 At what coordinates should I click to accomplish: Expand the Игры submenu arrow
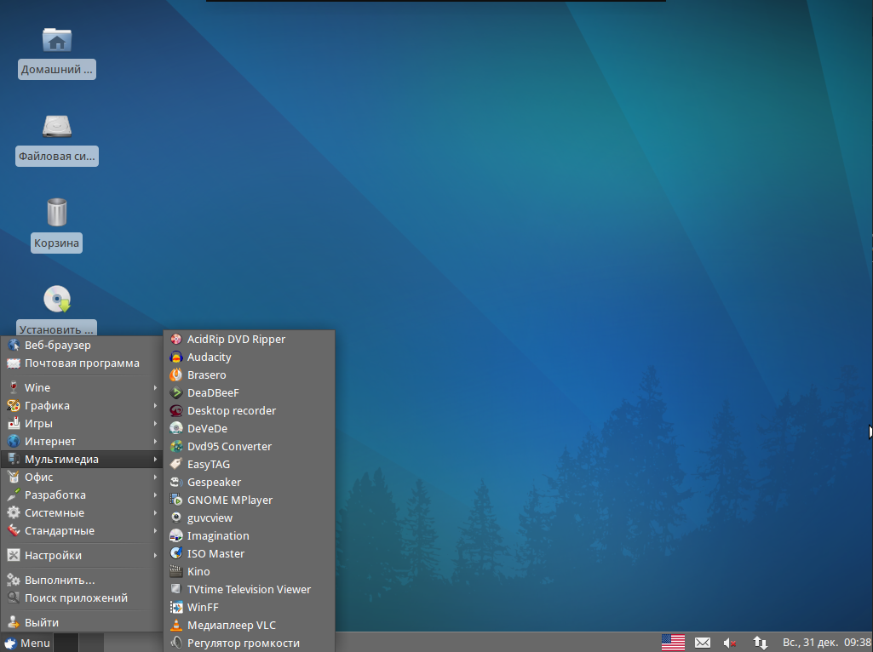tap(155, 423)
